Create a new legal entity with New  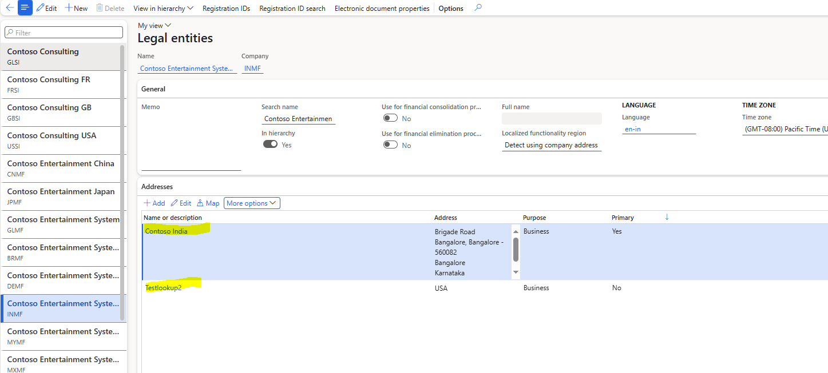tap(76, 8)
